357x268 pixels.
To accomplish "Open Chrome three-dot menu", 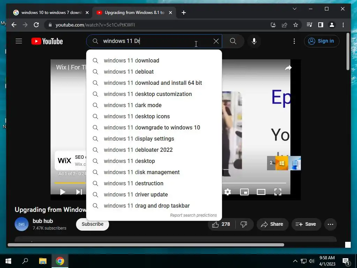I will coord(343,25).
